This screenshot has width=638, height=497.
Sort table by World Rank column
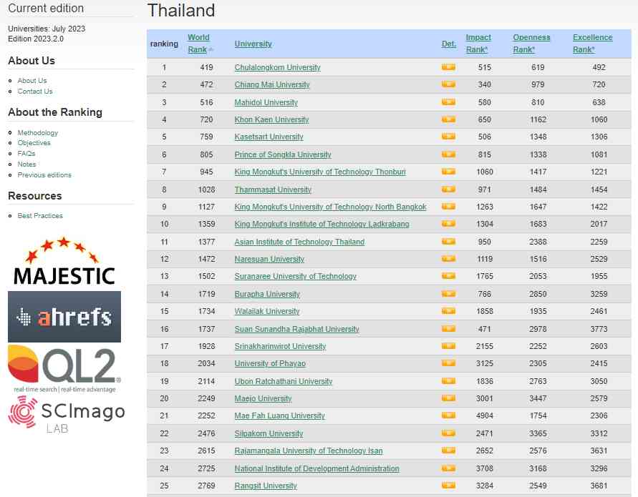tap(198, 44)
